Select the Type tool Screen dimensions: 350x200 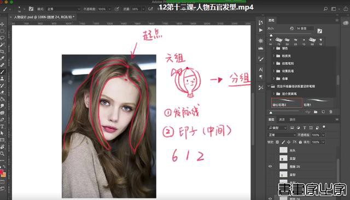2,127
